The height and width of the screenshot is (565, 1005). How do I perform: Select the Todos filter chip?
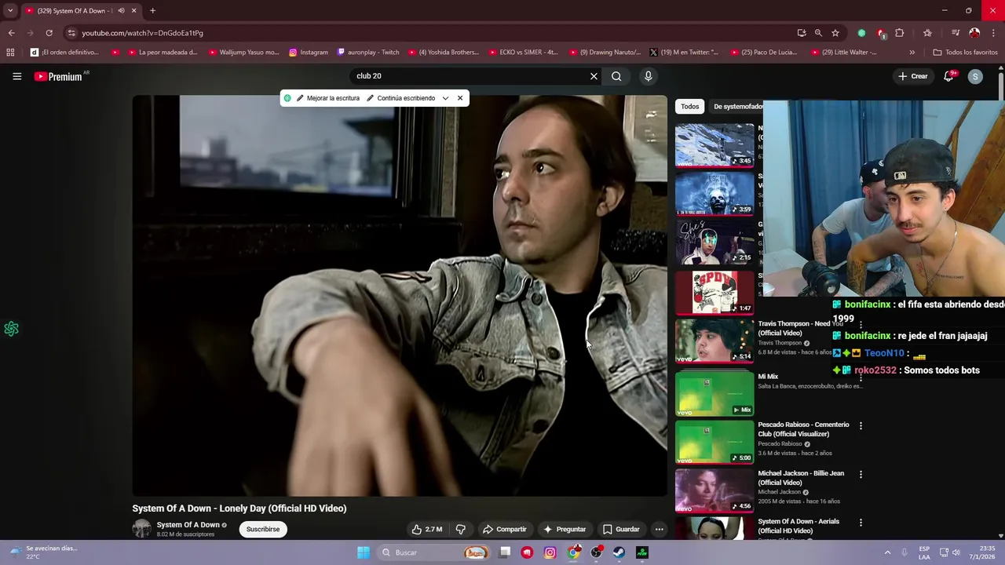click(689, 107)
